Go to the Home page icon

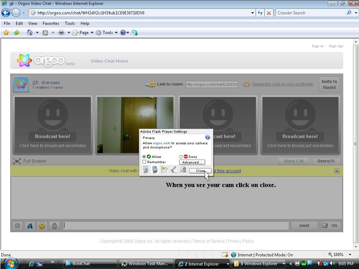[30, 33]
